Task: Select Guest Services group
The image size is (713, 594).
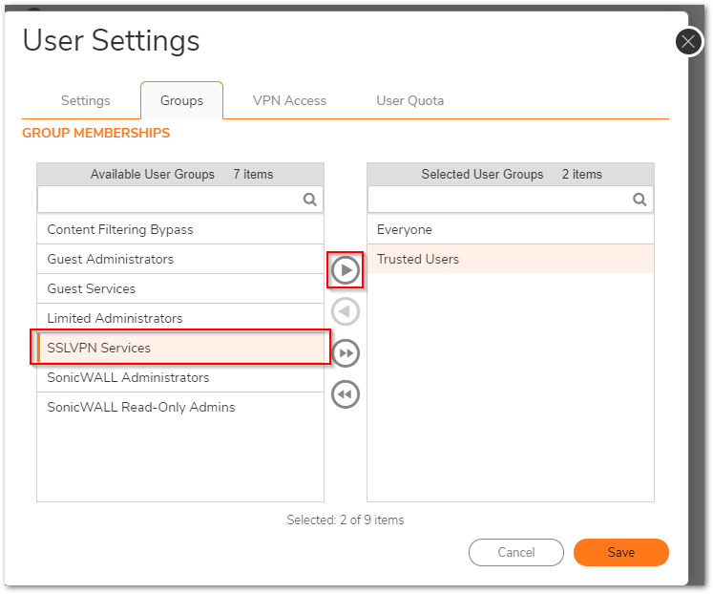Action: tap(180, 288)
